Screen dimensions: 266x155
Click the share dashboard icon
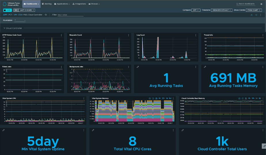(x=256, y=15)
